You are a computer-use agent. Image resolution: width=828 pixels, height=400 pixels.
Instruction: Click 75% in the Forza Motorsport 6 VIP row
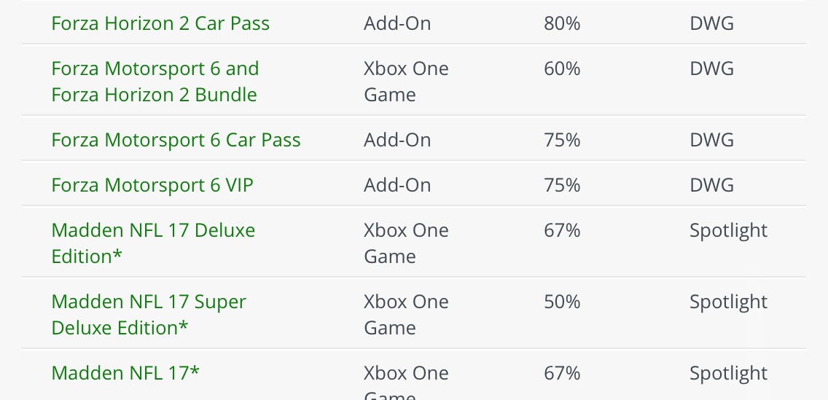tap(562, 185)
